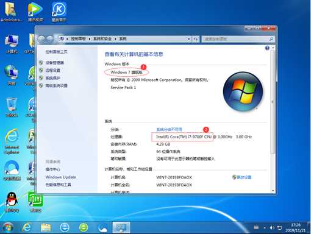Click the scrollbar down arrow
This screenshot has width=311, height=234.
pyautogui.click(x=273, y=191)
